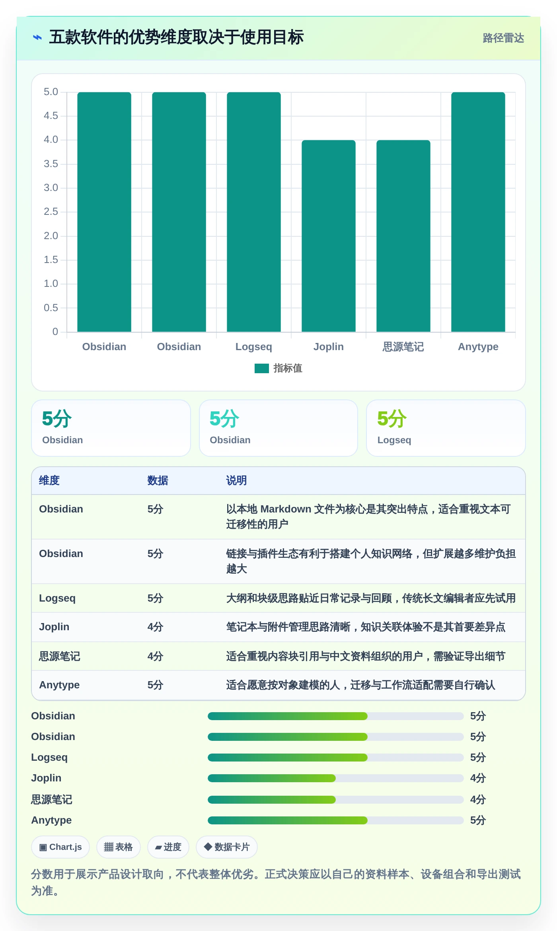Click the 4分 value in Joplin table row

tap(156, 627)
